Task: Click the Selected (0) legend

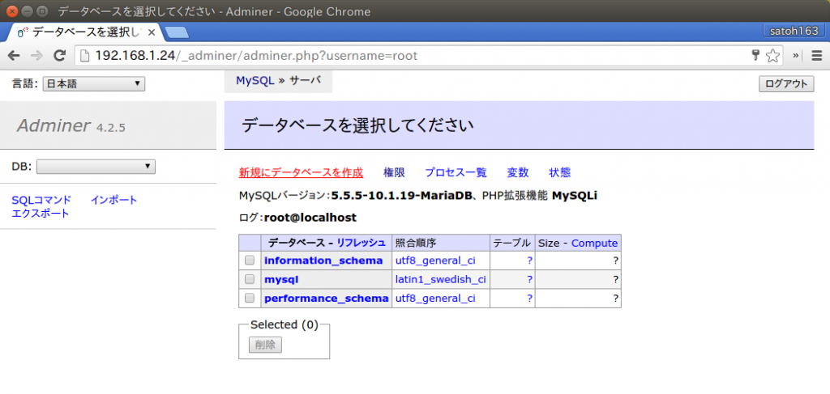Action: pos(285,324)
